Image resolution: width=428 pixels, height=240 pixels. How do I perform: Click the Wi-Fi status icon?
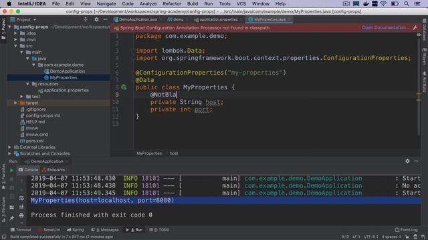click(383, 4)
